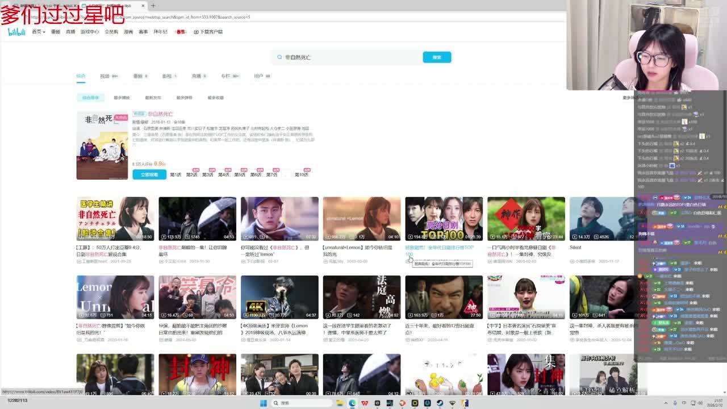The width and height of the screenshot is (727, 409).
Task: Open Windows Start menu
Action: (264, 403)
